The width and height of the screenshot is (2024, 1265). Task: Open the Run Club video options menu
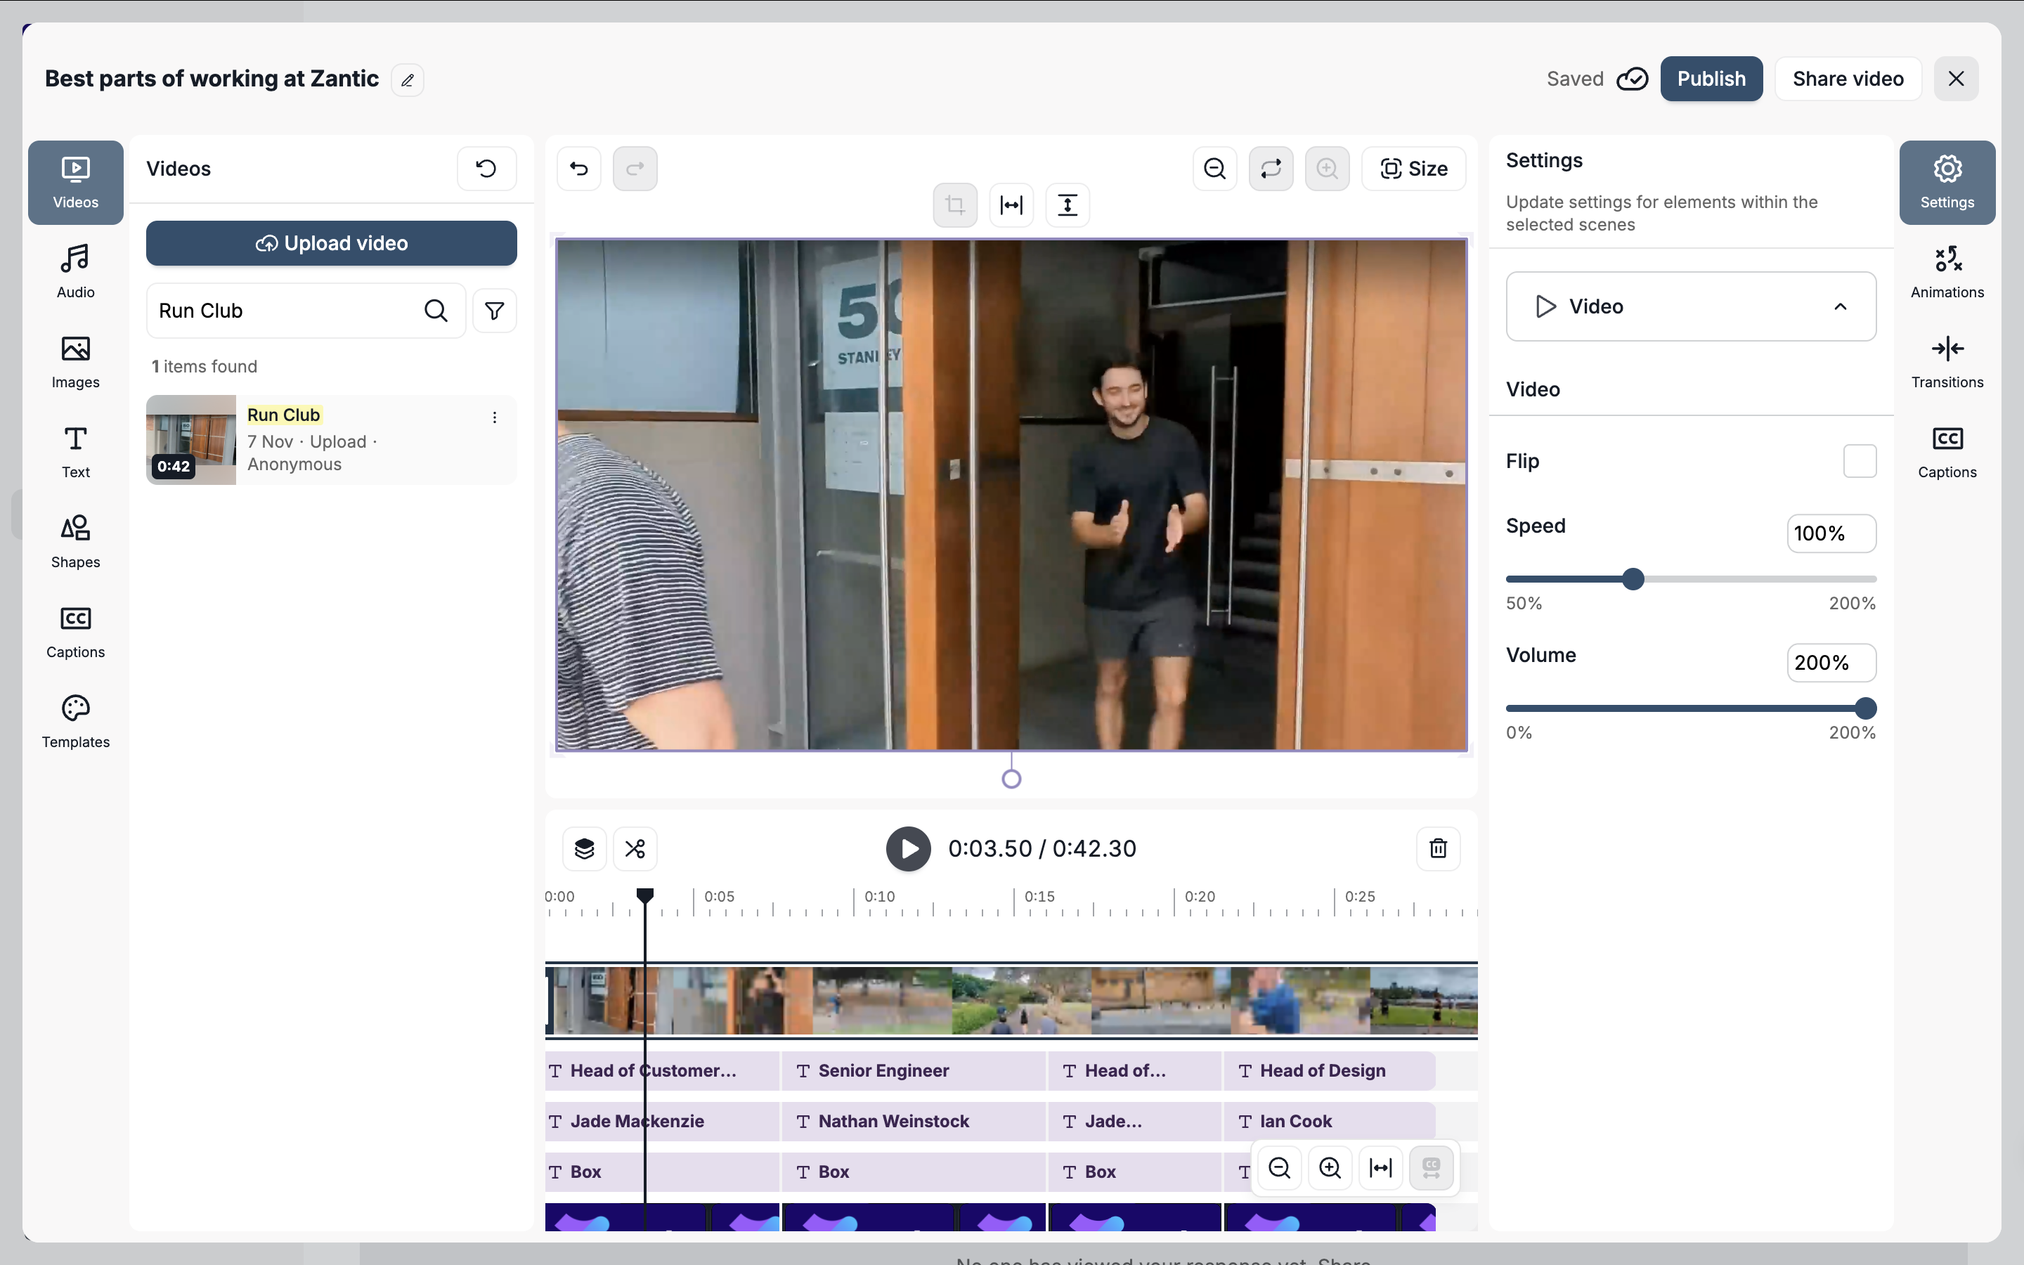494,417
